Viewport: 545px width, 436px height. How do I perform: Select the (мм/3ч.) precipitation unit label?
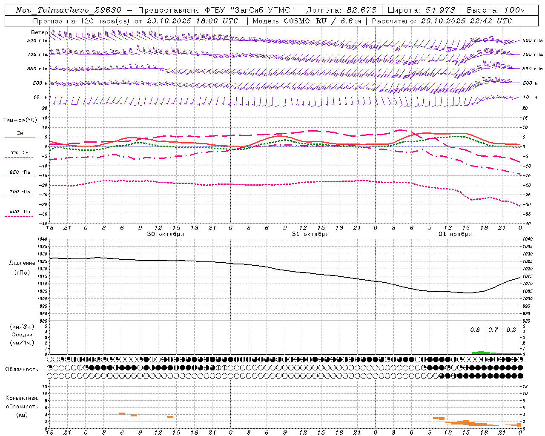pyautogui.click(x=22, y=327)
